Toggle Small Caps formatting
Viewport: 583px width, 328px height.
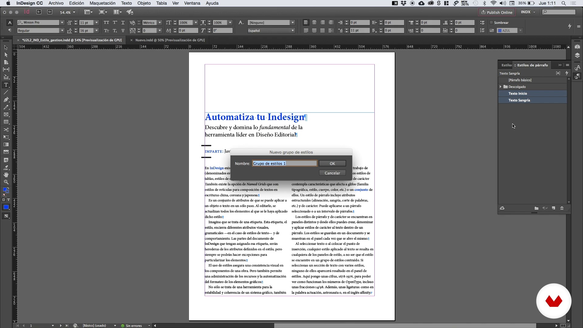[x=106, y=30]
